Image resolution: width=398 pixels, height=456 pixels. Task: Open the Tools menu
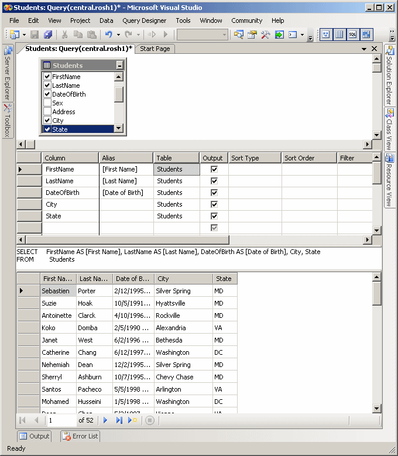pyautogui.click(x=183, y=20)
